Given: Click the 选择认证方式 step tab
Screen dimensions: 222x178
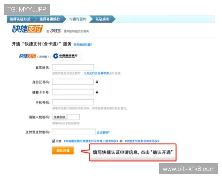Looking at the screenshot, I should click(20, 19).
